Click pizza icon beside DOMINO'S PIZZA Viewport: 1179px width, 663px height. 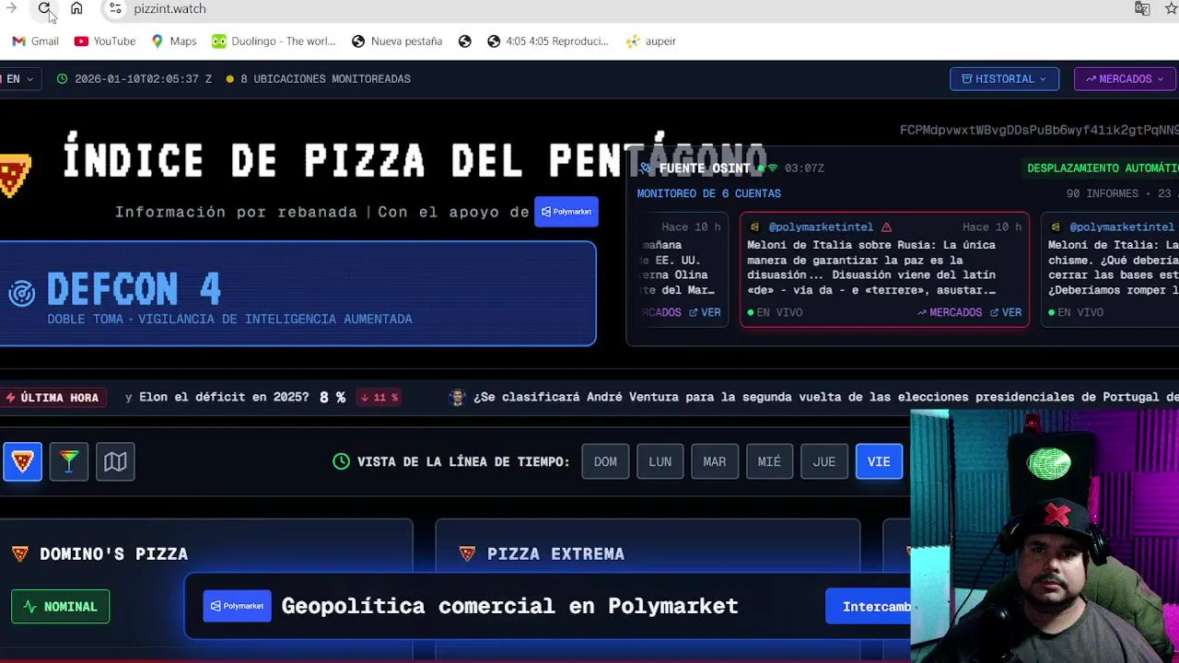(19, 553)
